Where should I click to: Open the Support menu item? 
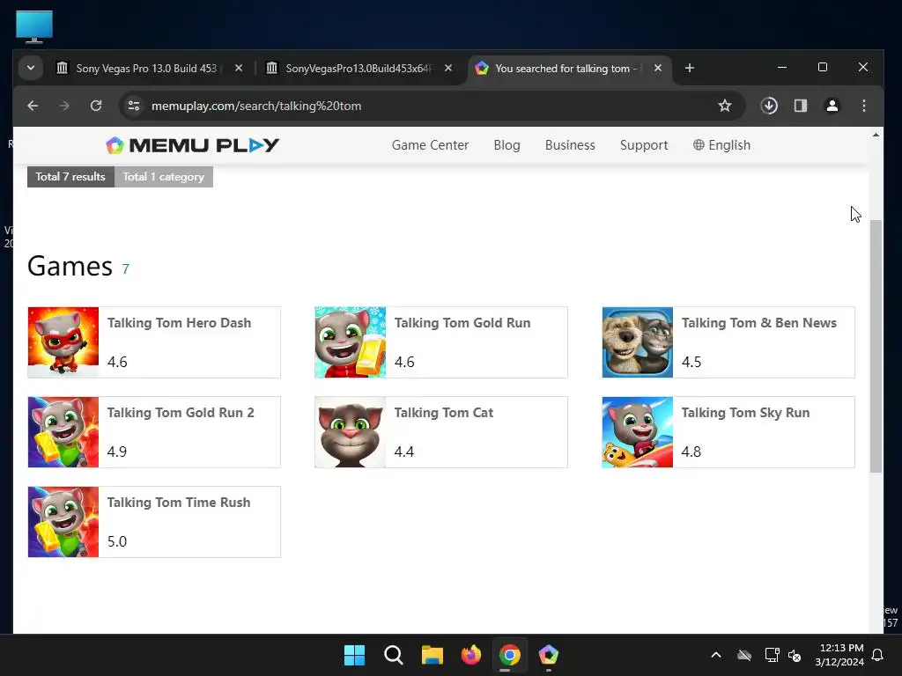[x=644, y=145]
